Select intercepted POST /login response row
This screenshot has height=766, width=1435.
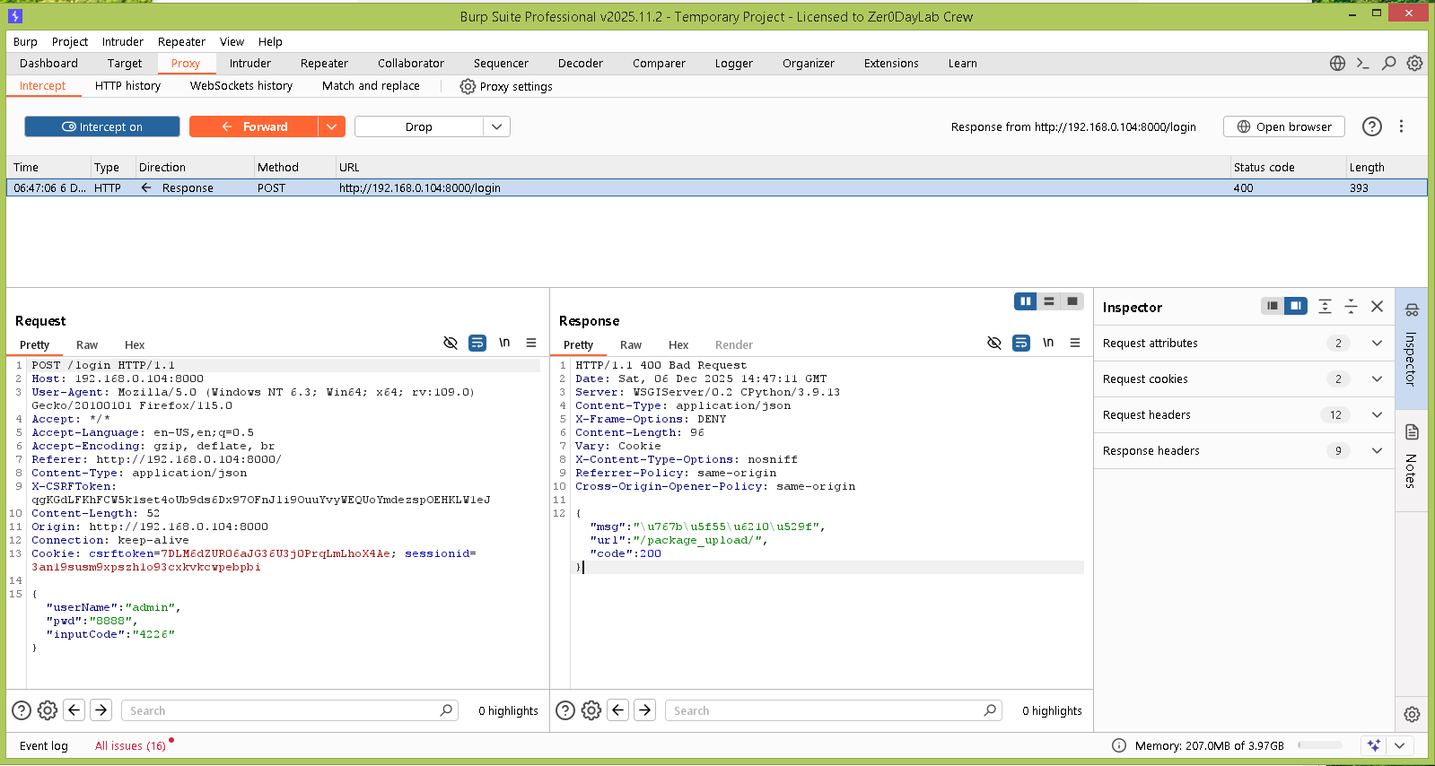tap(717, 188)
